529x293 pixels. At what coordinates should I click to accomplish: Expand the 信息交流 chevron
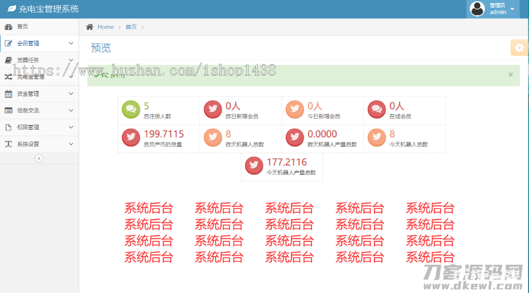click(71, 110)
